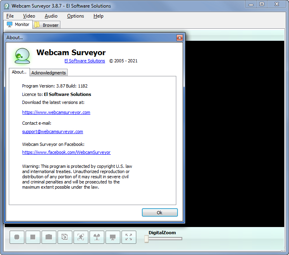Open the Audio menu
The height and width of the screenshot is (255, 289).
(x=51, y=16)
